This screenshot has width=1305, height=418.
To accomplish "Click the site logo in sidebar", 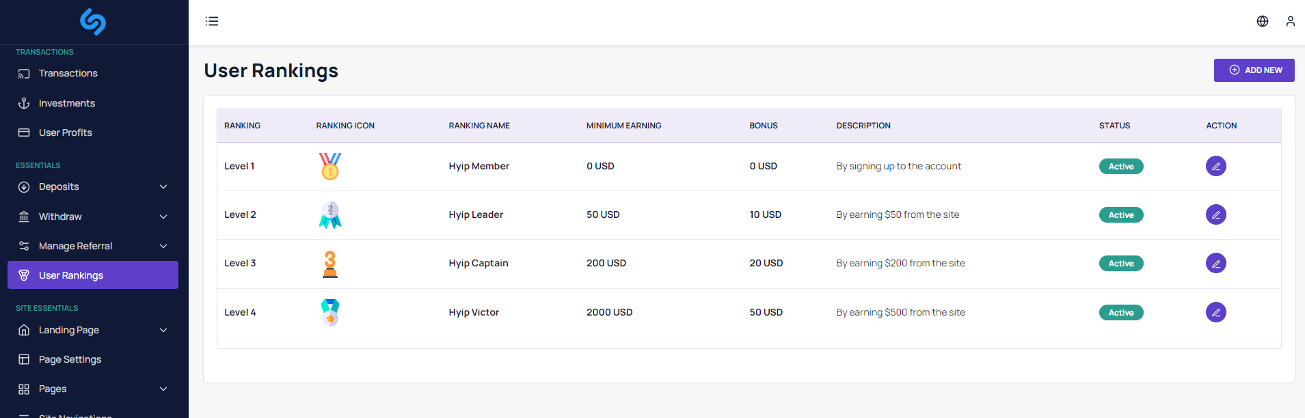I will (93, 22).
